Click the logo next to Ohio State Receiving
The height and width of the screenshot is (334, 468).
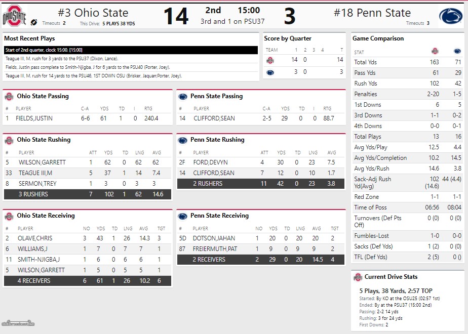[x=9, y=216]
